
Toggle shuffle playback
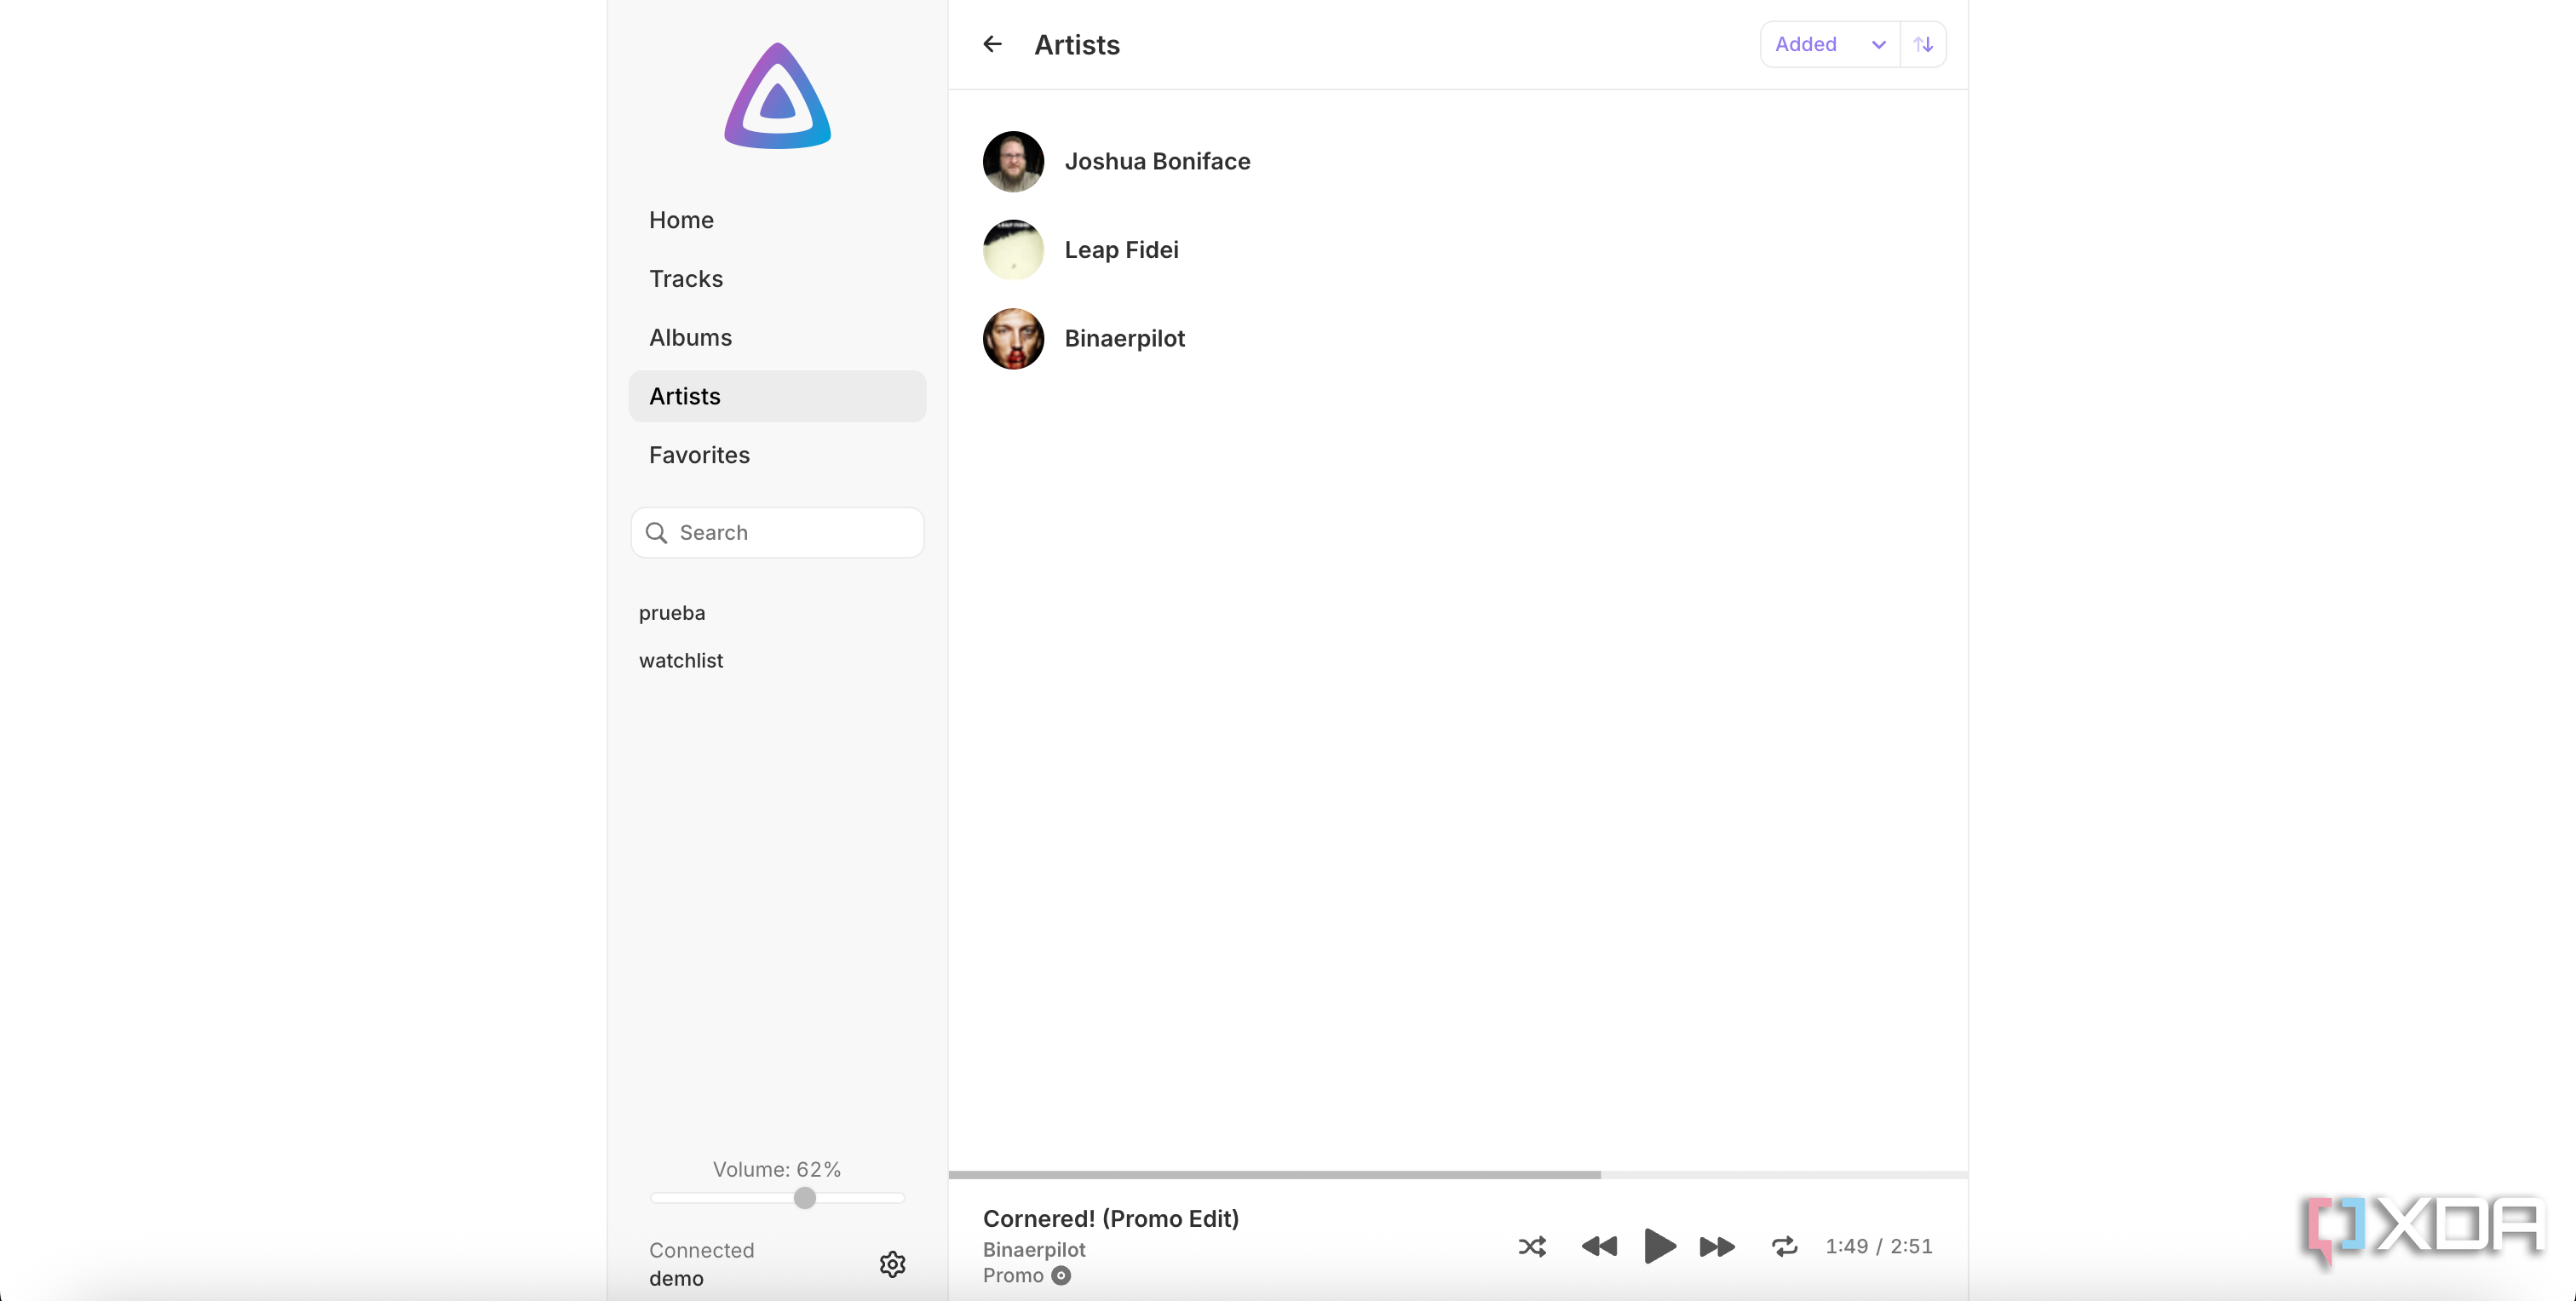pos(1532,1246)
